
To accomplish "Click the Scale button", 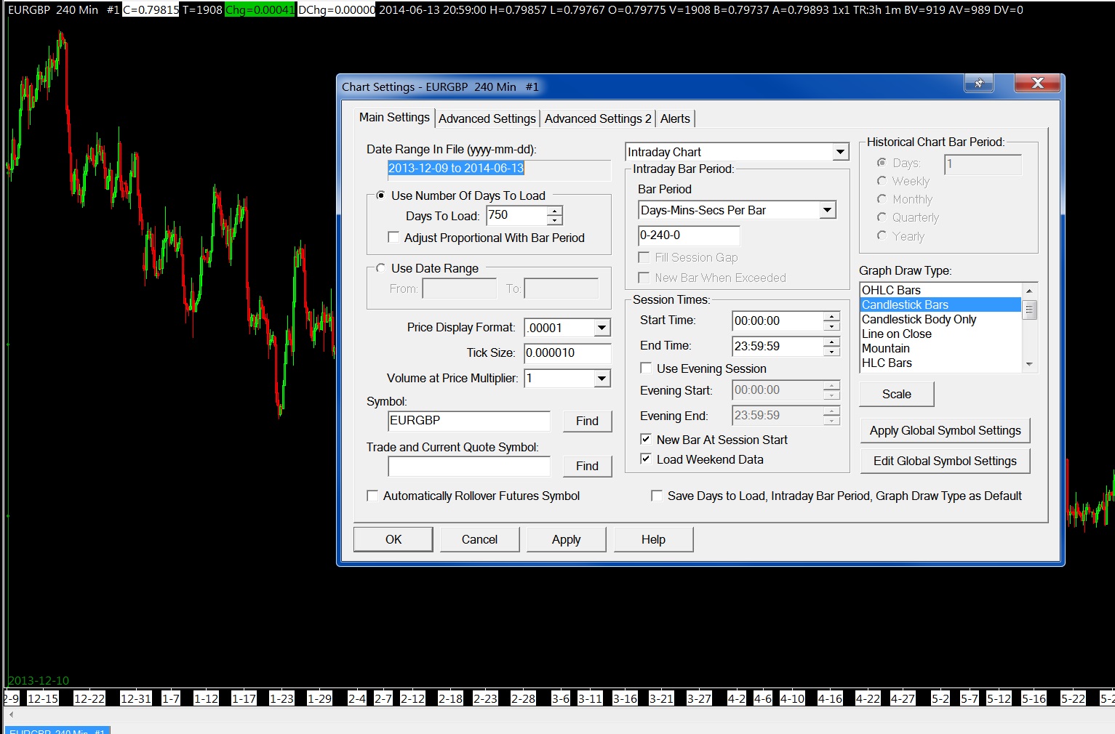I will click(x=896, y=394).
